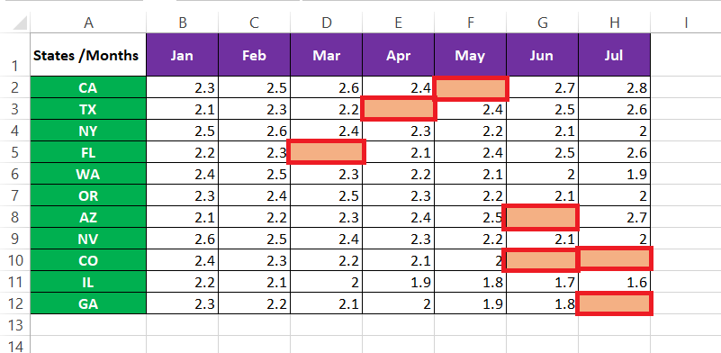721x353 pixels.
Task: Select the blank AZ Jun cell
Action: (x=541, y=217)
